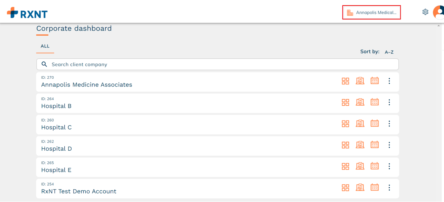Screen dimensions: 444x202
Task: Open the Annapolis Medical company selector
Action: click(x=371, y=13)
